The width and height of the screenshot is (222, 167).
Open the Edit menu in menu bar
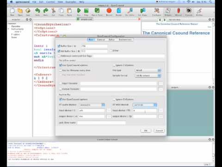[41, 2]
